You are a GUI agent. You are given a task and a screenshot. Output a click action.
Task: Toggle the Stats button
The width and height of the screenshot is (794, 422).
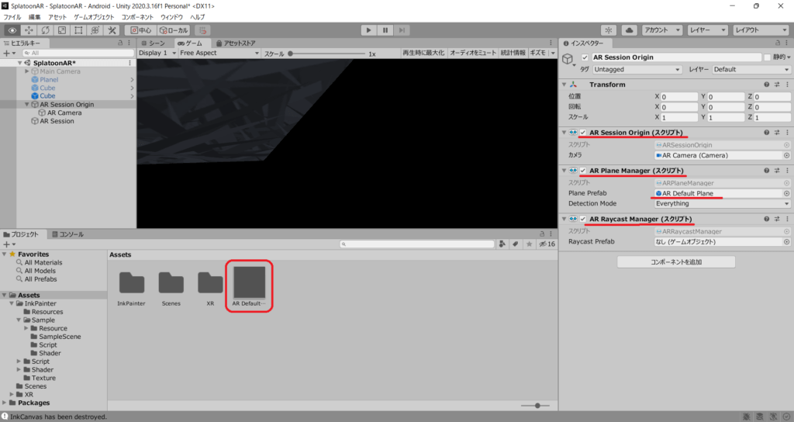click(513, 53)
